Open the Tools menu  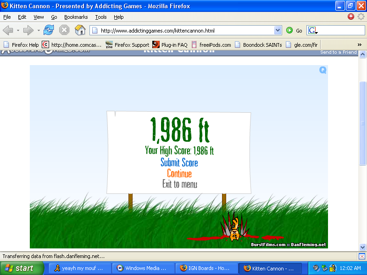pos(101,17)
